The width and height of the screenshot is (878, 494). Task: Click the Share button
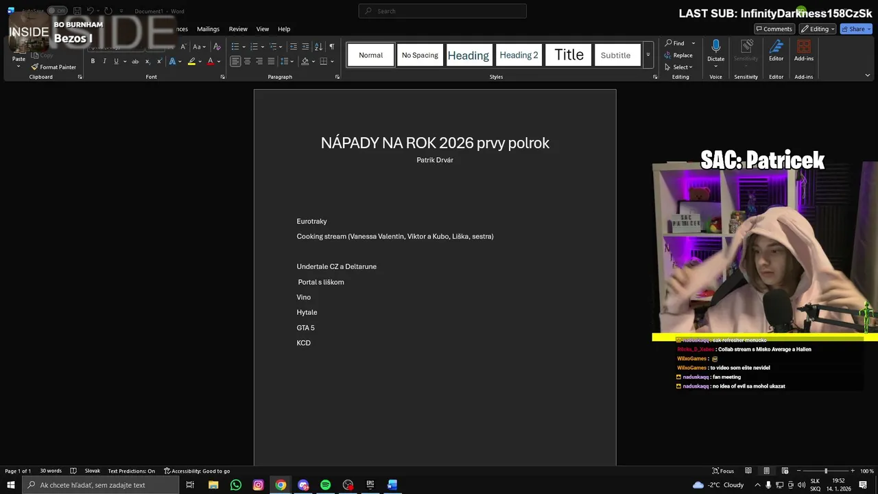coord(856,29)
